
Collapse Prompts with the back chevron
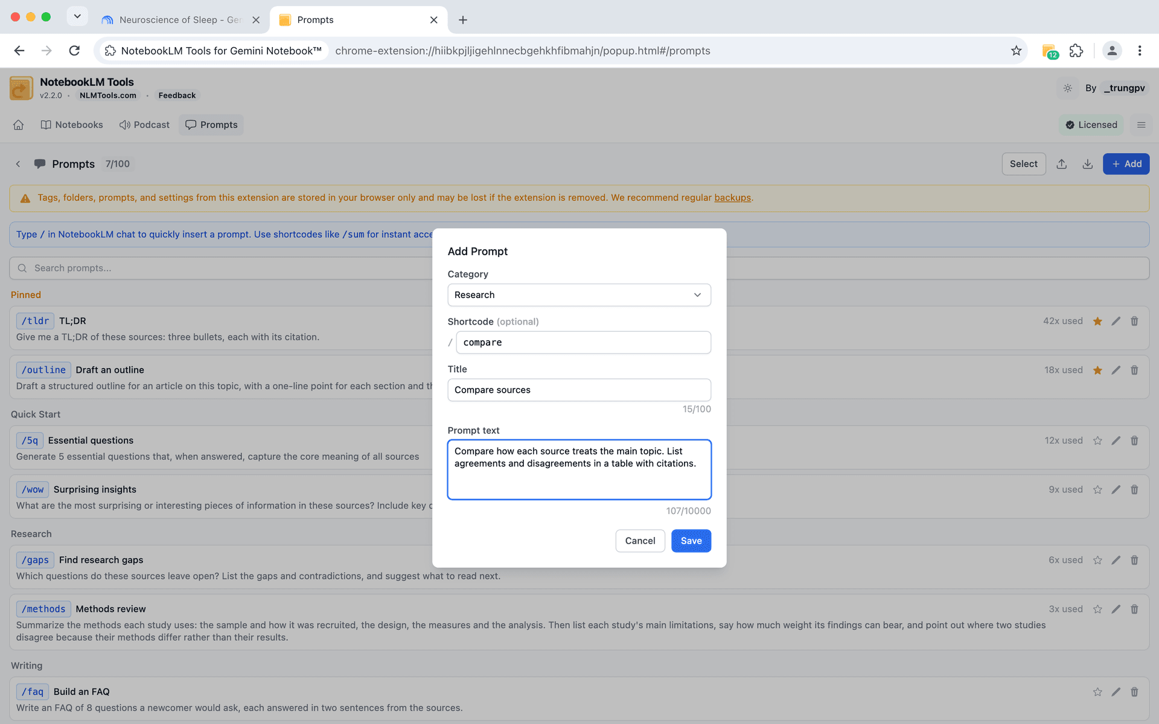[18, 164]
